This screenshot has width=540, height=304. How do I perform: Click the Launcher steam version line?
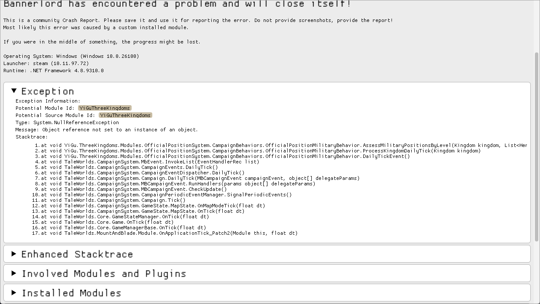click(46, 63)
